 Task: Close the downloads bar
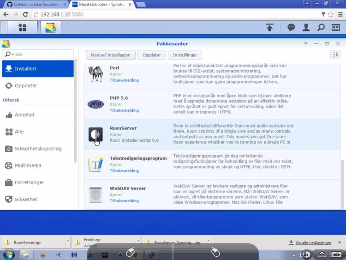340,242
